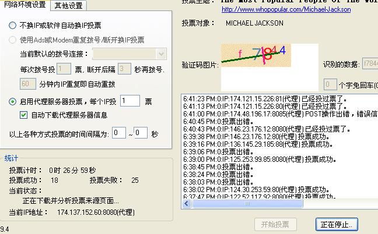
Task: Select the 使用Ads或Modem重复拨号 radio option
Action: point(13,40)
